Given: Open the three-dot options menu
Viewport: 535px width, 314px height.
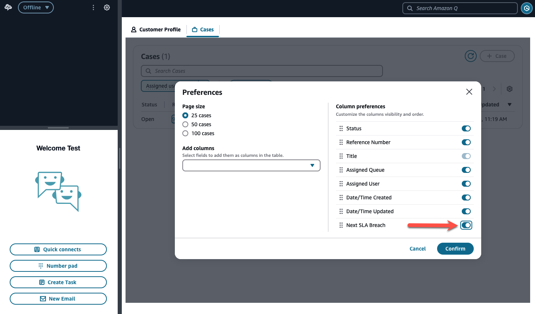Looking at the screenshot, I should coord(93,7).
